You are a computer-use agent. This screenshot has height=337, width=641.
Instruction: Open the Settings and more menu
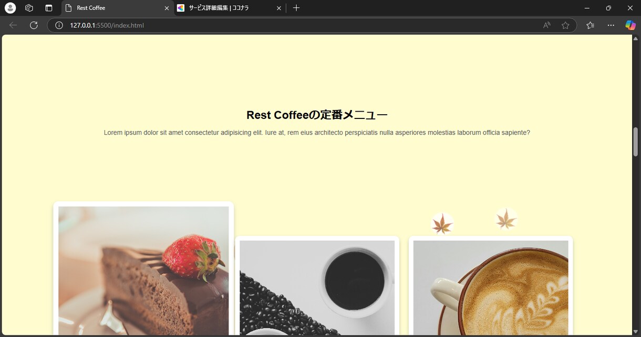611,25
